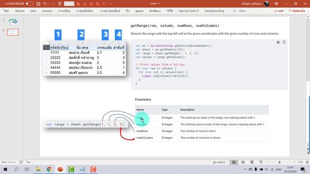
Task: Click the 87% zoom level
Action: 300,162
